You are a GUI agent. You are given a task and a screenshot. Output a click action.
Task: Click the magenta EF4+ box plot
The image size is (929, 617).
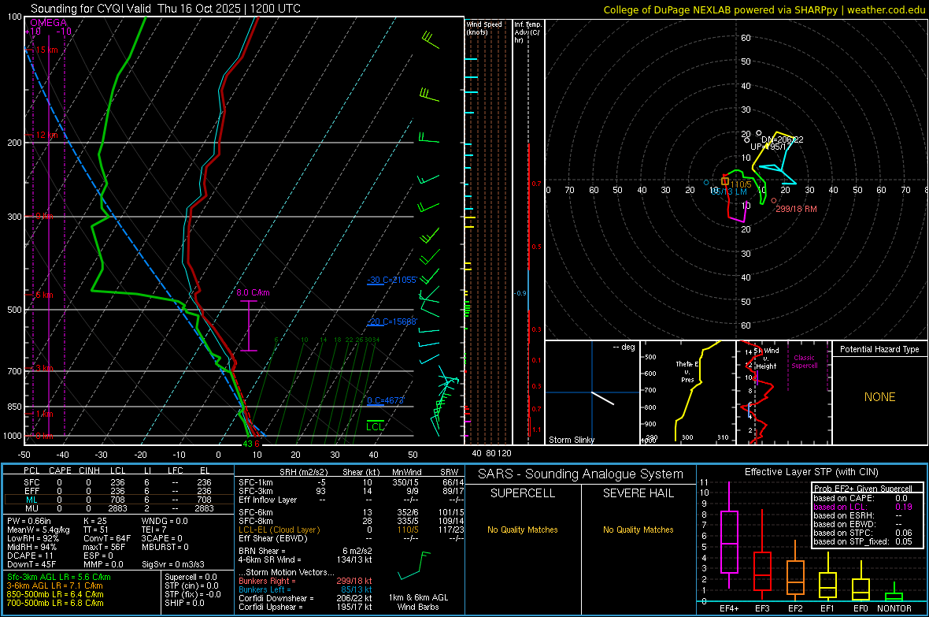(729, 536)
